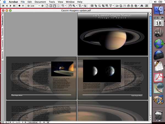Click the status bar previous page button

(x=13, y=122)
